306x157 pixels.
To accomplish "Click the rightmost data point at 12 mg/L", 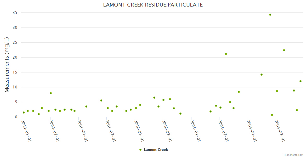I will [x=301, y=81].
